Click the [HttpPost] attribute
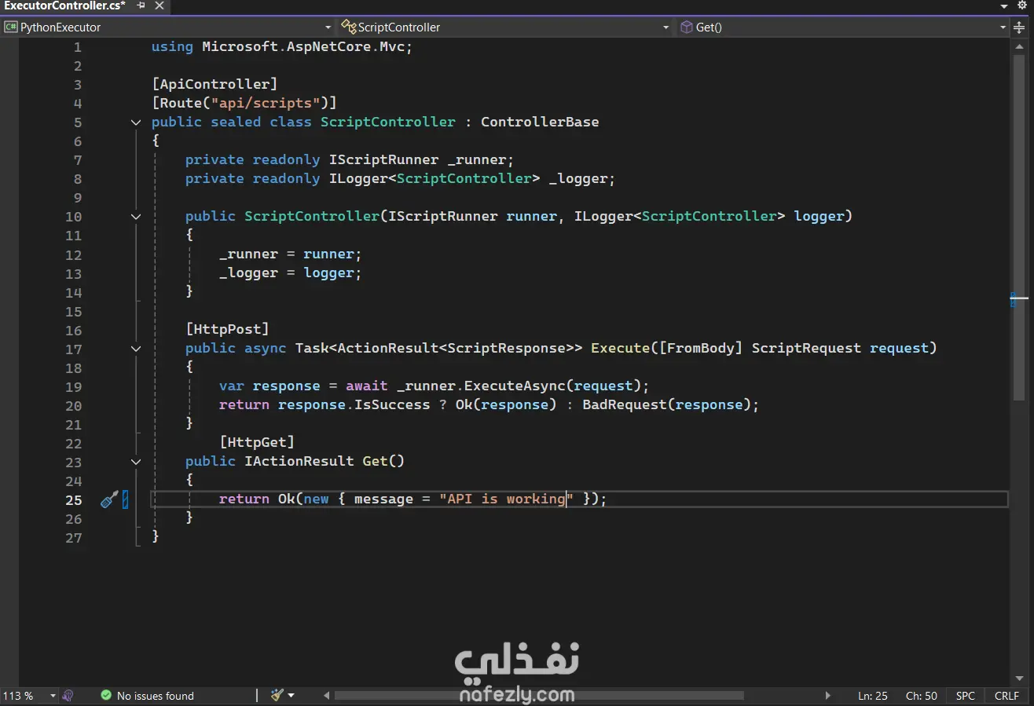Viewport: 1034px width, 706px height. [227, 329]
